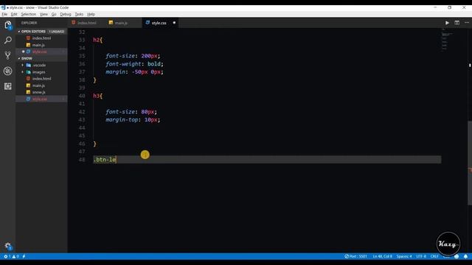
Task: Open the Tasks menu
Action: coord(79,14)
